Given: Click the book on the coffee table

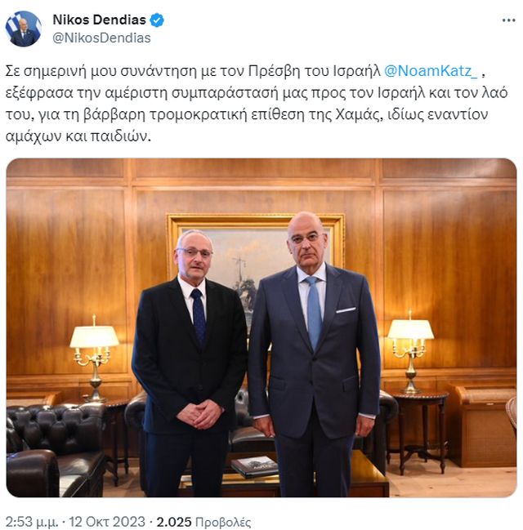Looking at the screenshot, I should [x=254, y=466].
